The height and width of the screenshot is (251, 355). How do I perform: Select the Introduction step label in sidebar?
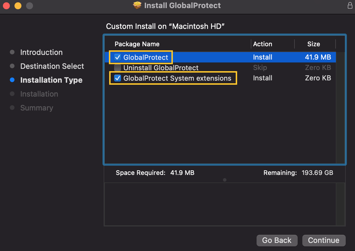pos(41,52)
